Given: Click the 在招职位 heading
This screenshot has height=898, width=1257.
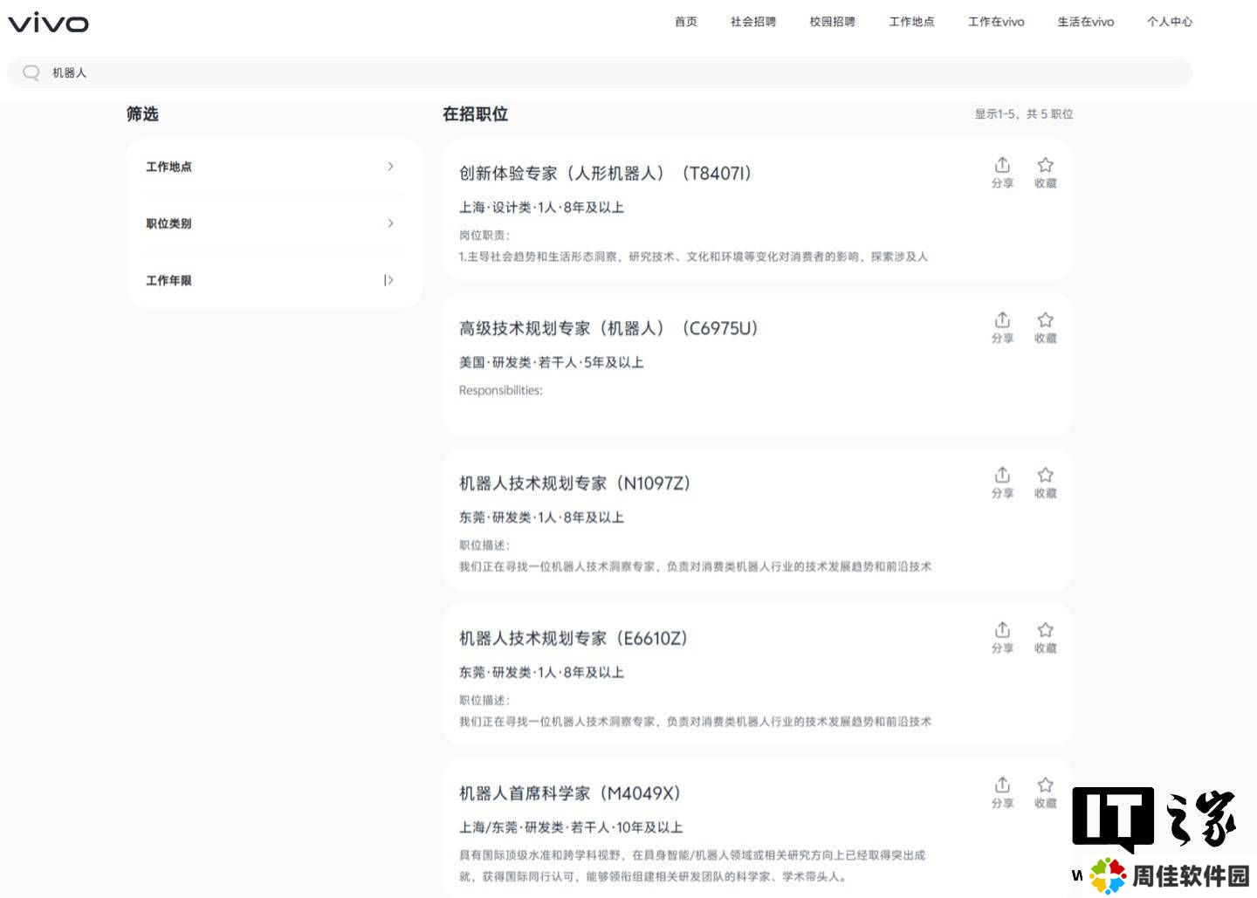Looking at the screenshot, I should (475, 114).
